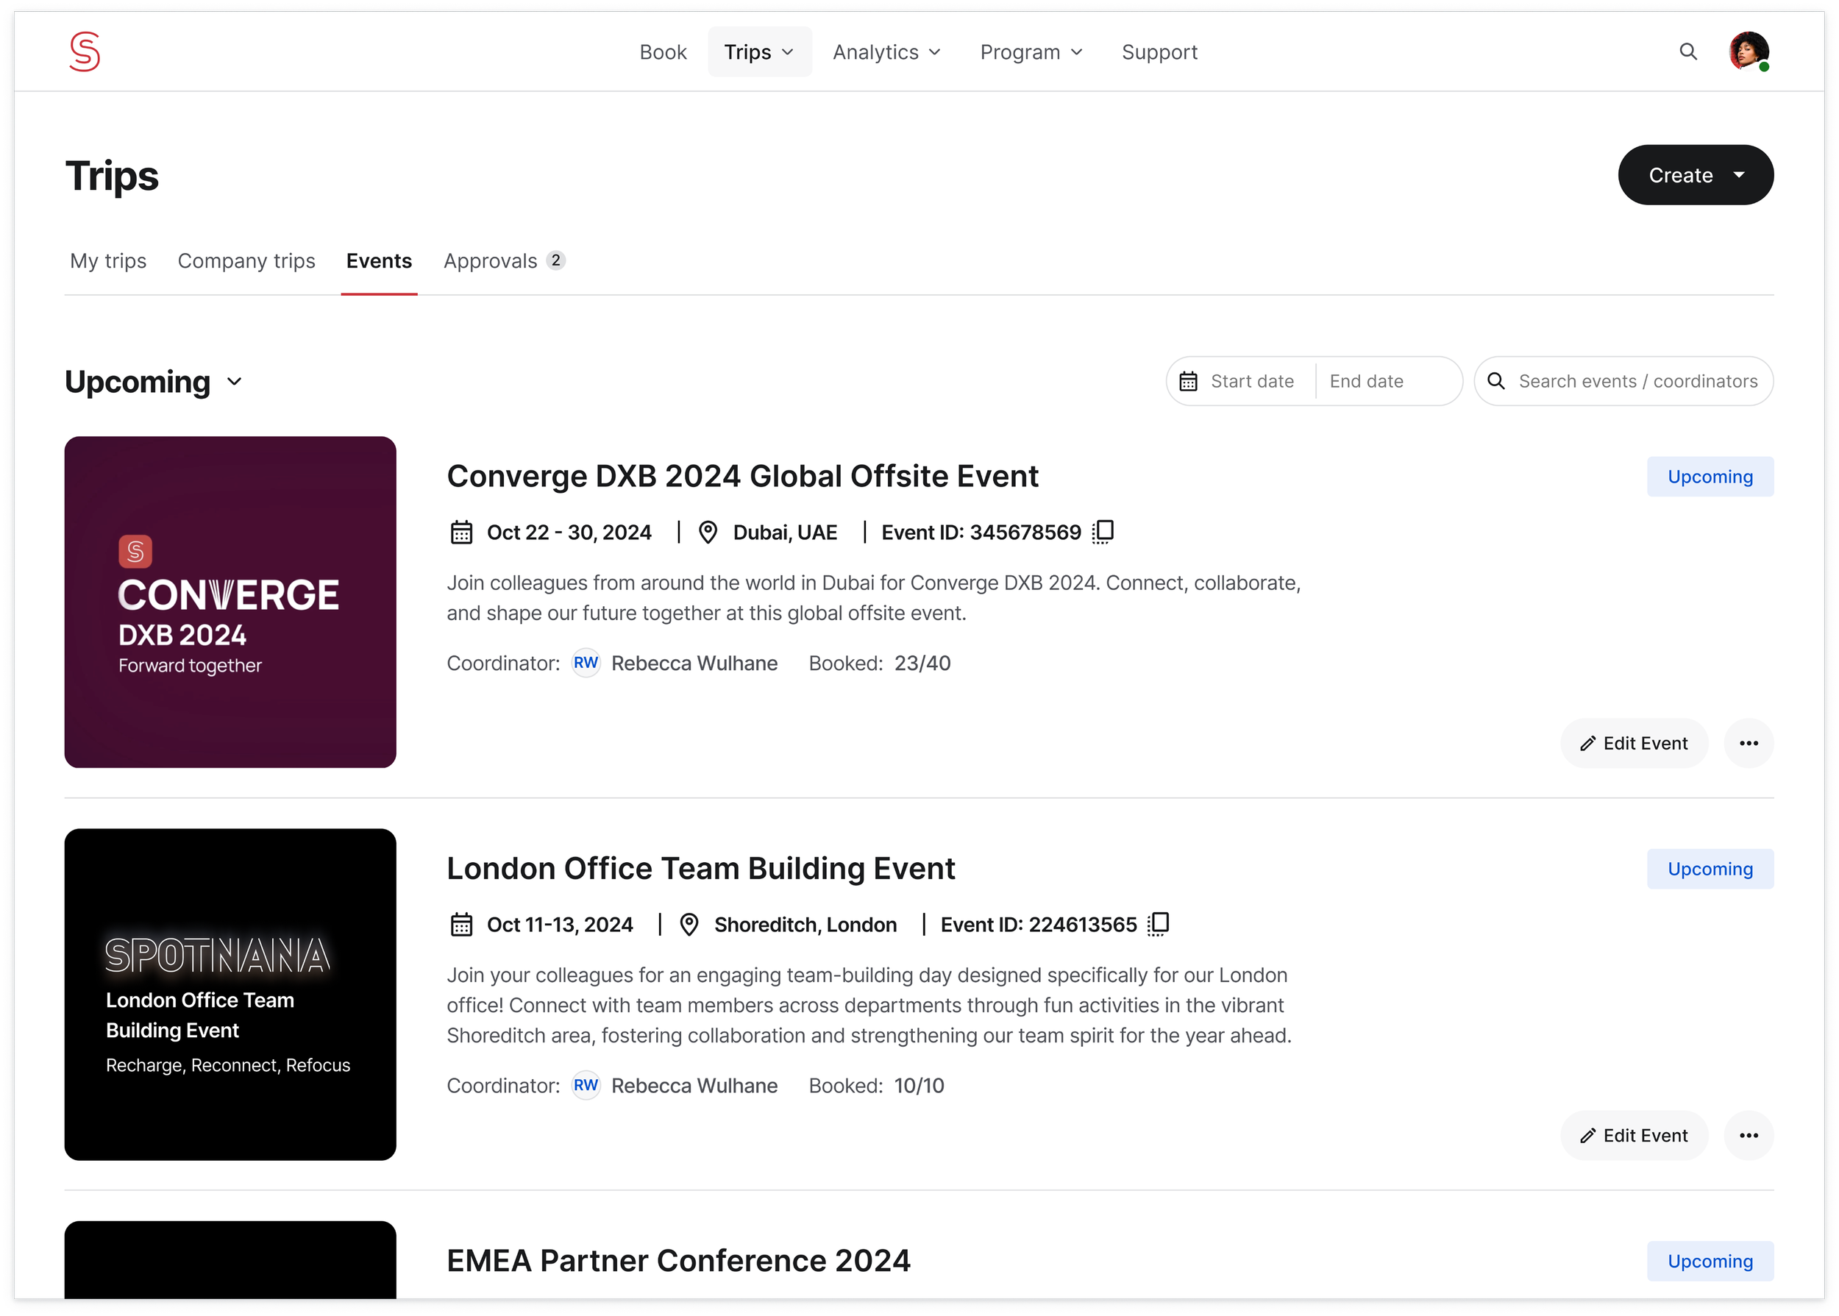Open more options for London Office event
The image size is (1839, 1316).
pyautogui.click(x=1749, y=1135)
